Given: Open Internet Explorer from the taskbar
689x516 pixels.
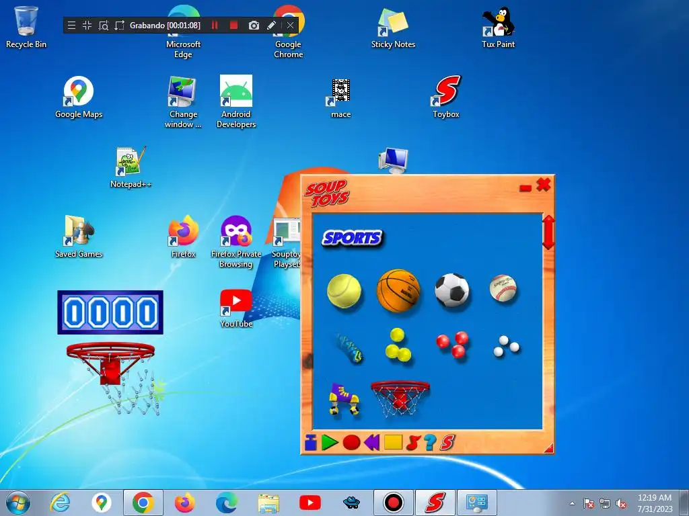Looking at the screenshot, I should [60, 503].
